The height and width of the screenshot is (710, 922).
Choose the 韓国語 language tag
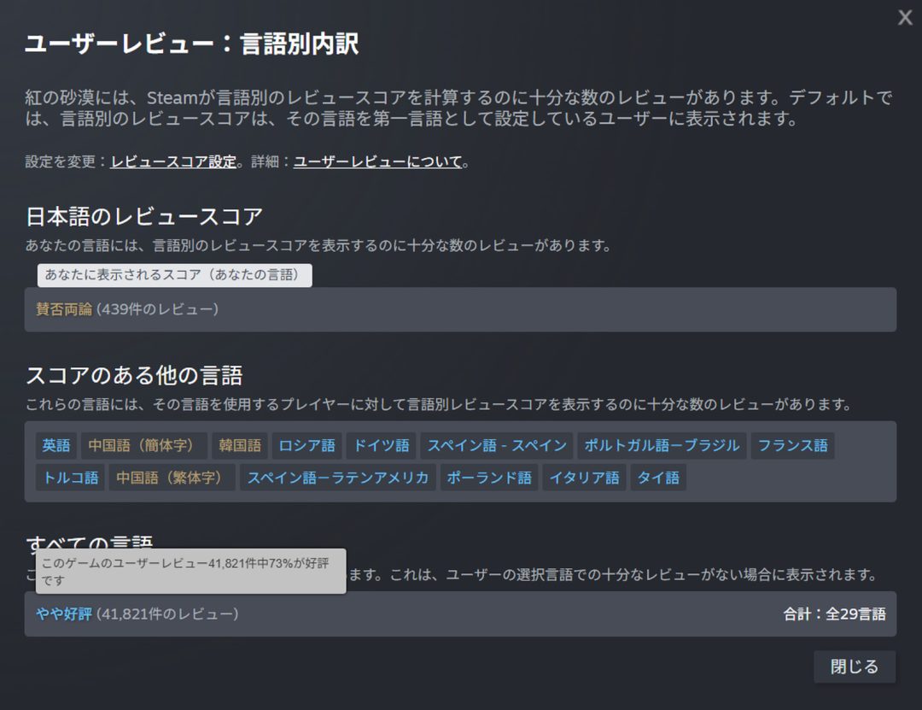(240, 446)
